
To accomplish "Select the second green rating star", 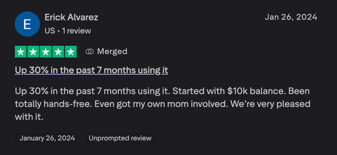I will (33, 52).
